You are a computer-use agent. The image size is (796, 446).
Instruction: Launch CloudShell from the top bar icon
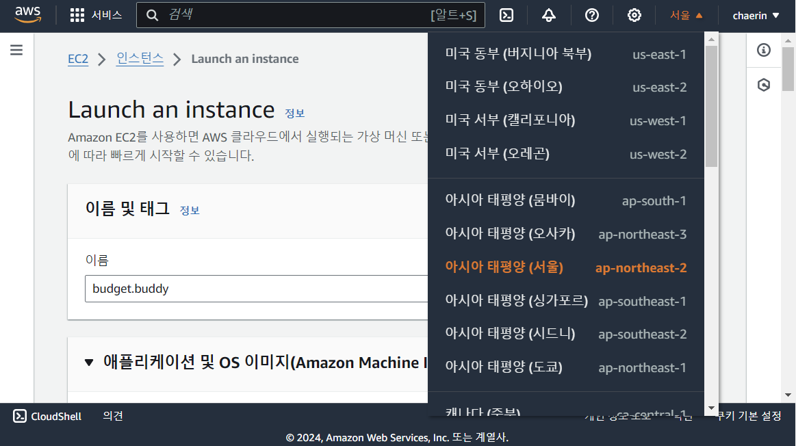click(x=506, y=15)
